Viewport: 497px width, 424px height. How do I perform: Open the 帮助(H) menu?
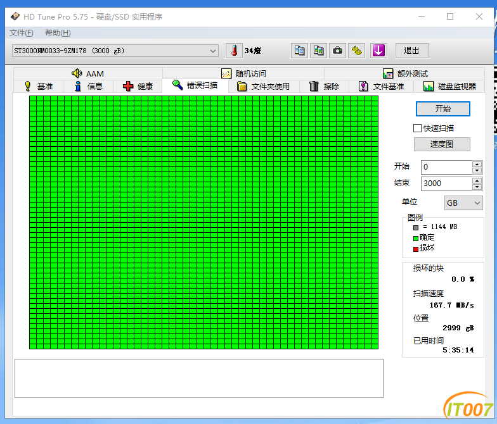58,33
